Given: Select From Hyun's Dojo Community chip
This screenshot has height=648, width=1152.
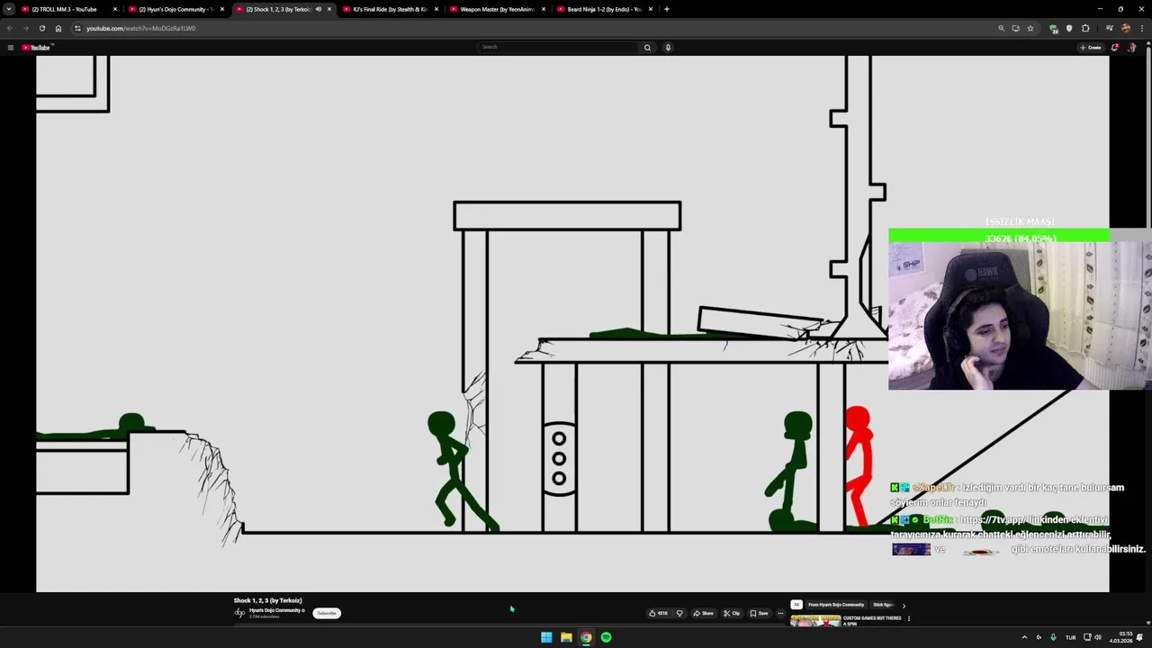Looking at the screenshot, I should pyautogui.click(x=836, y=605).
